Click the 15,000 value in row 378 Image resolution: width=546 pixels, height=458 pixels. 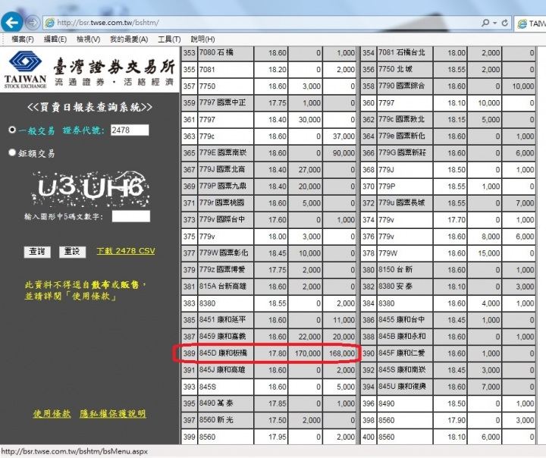click(x=485, y=253)
